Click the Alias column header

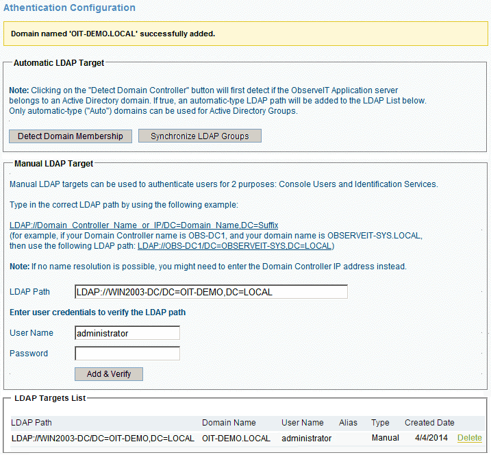[x=348, y=423]
